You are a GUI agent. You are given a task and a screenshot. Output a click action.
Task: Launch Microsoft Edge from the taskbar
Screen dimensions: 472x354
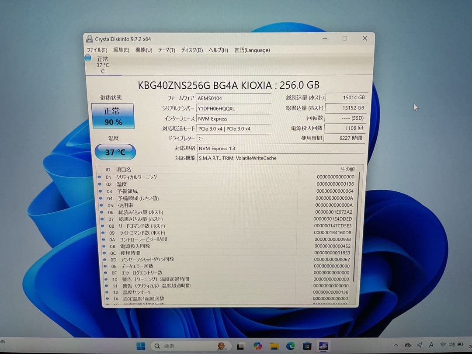tap(290, 345)
